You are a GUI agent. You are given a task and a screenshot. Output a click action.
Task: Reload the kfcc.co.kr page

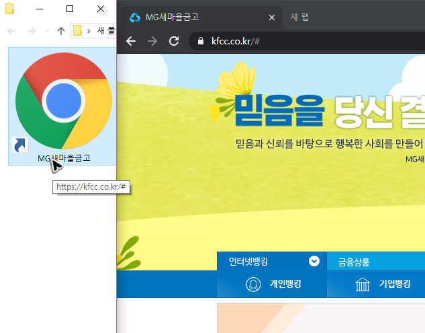click(x=174, y=41)
